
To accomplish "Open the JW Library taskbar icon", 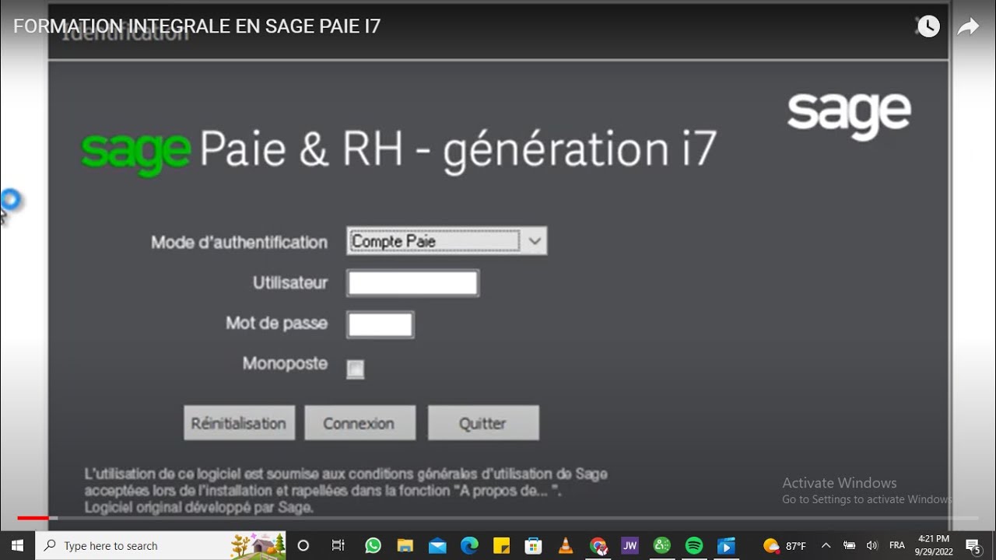I will tap(630, 545).
